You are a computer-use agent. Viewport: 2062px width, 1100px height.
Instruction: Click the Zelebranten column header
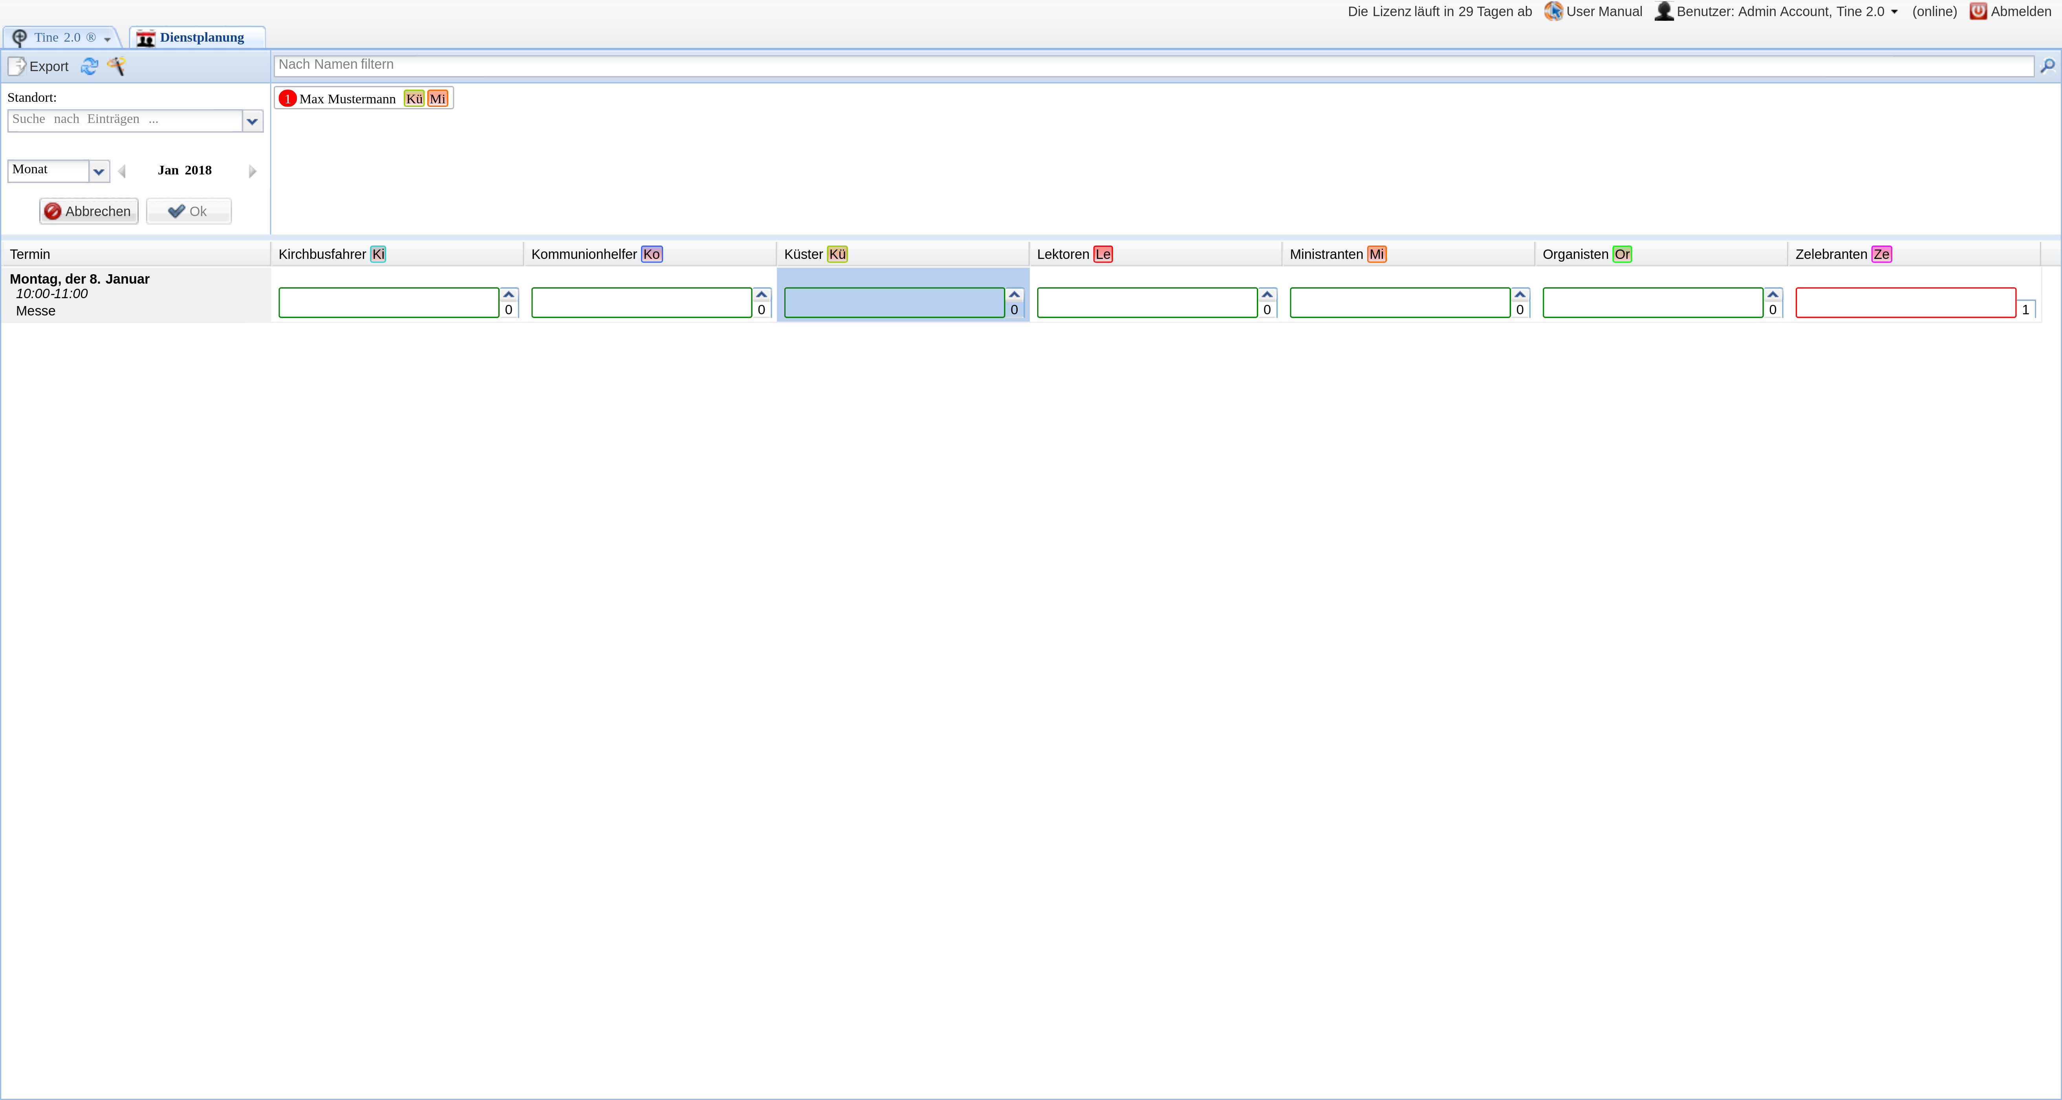pyautogui.click(x=1915, y=254)
